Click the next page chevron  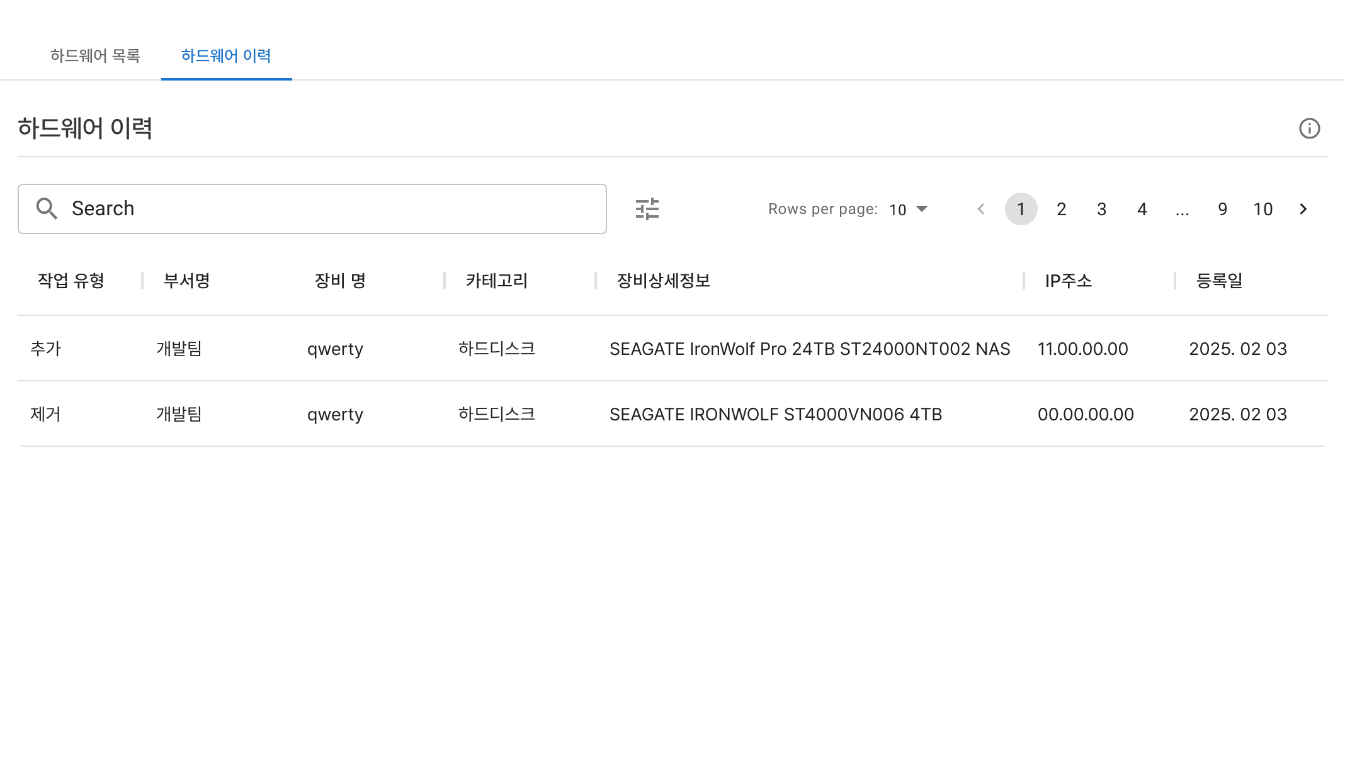1303,209
